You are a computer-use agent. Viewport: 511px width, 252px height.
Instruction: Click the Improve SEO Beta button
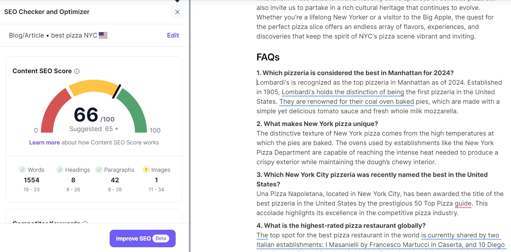tap(142, 238)
